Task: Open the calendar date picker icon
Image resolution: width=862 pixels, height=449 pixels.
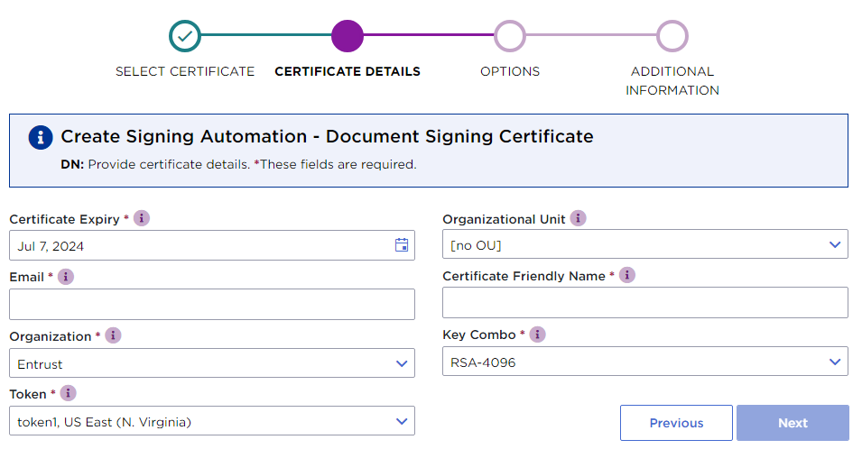Action: click(x=402, y=245)
